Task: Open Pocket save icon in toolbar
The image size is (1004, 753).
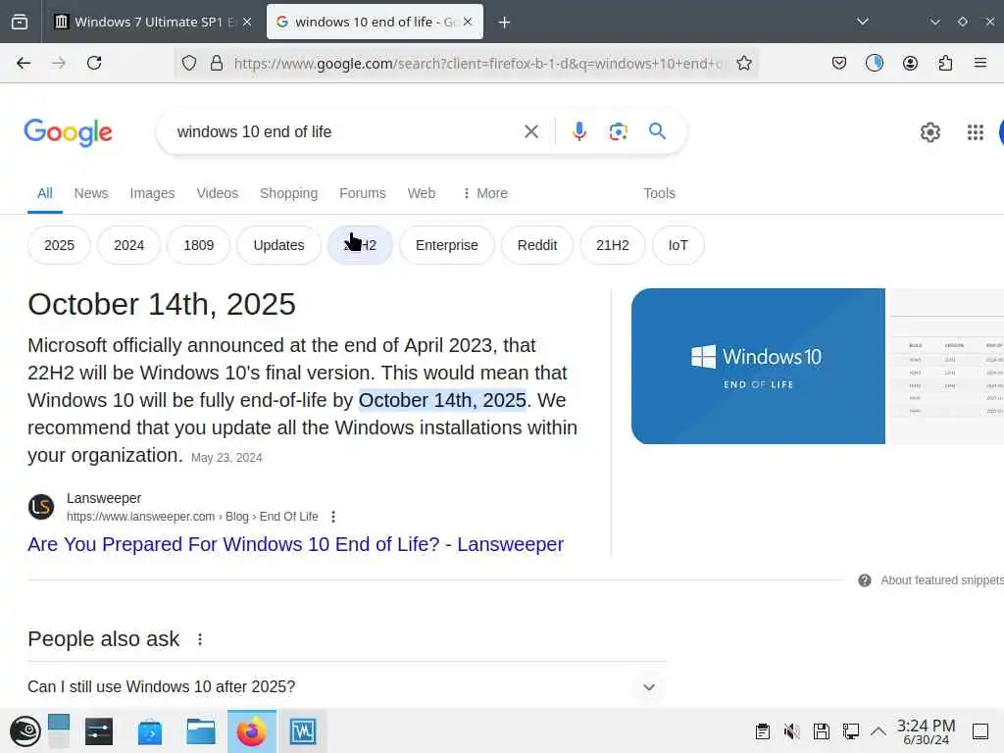Action: 839,63
